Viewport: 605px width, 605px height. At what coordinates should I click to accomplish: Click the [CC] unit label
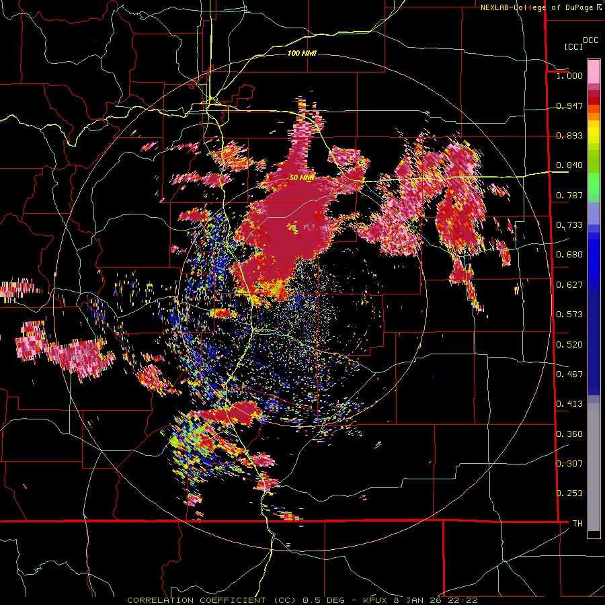[x=574, y=46]
